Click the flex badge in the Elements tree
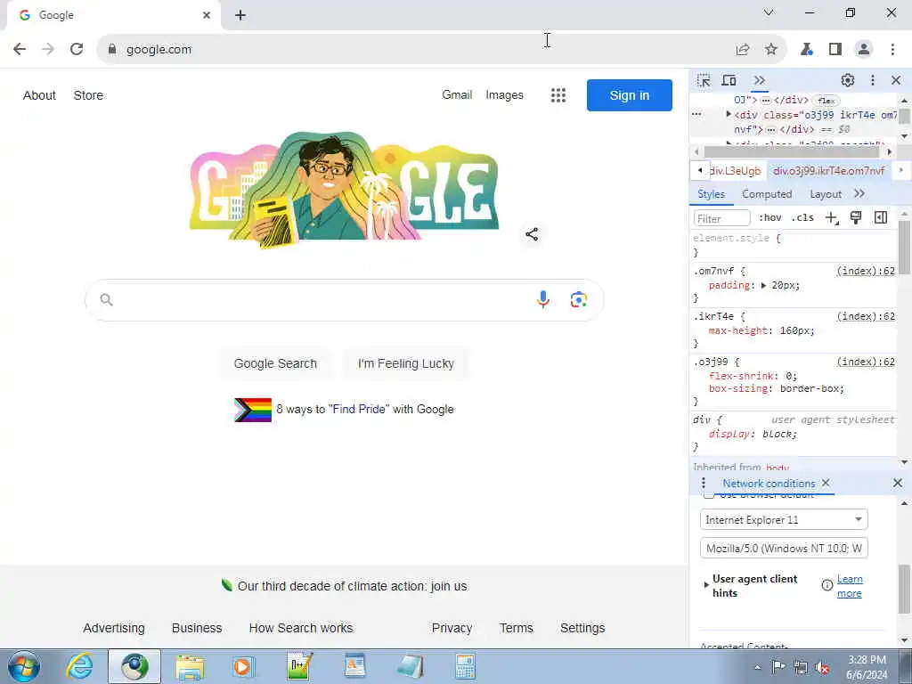This screenshot has height=684, width=912. [826, 100]
